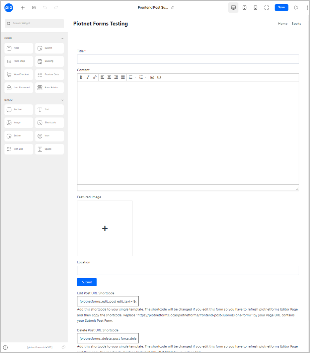
Task: Click into the Title input field
Action: (188, 59)
